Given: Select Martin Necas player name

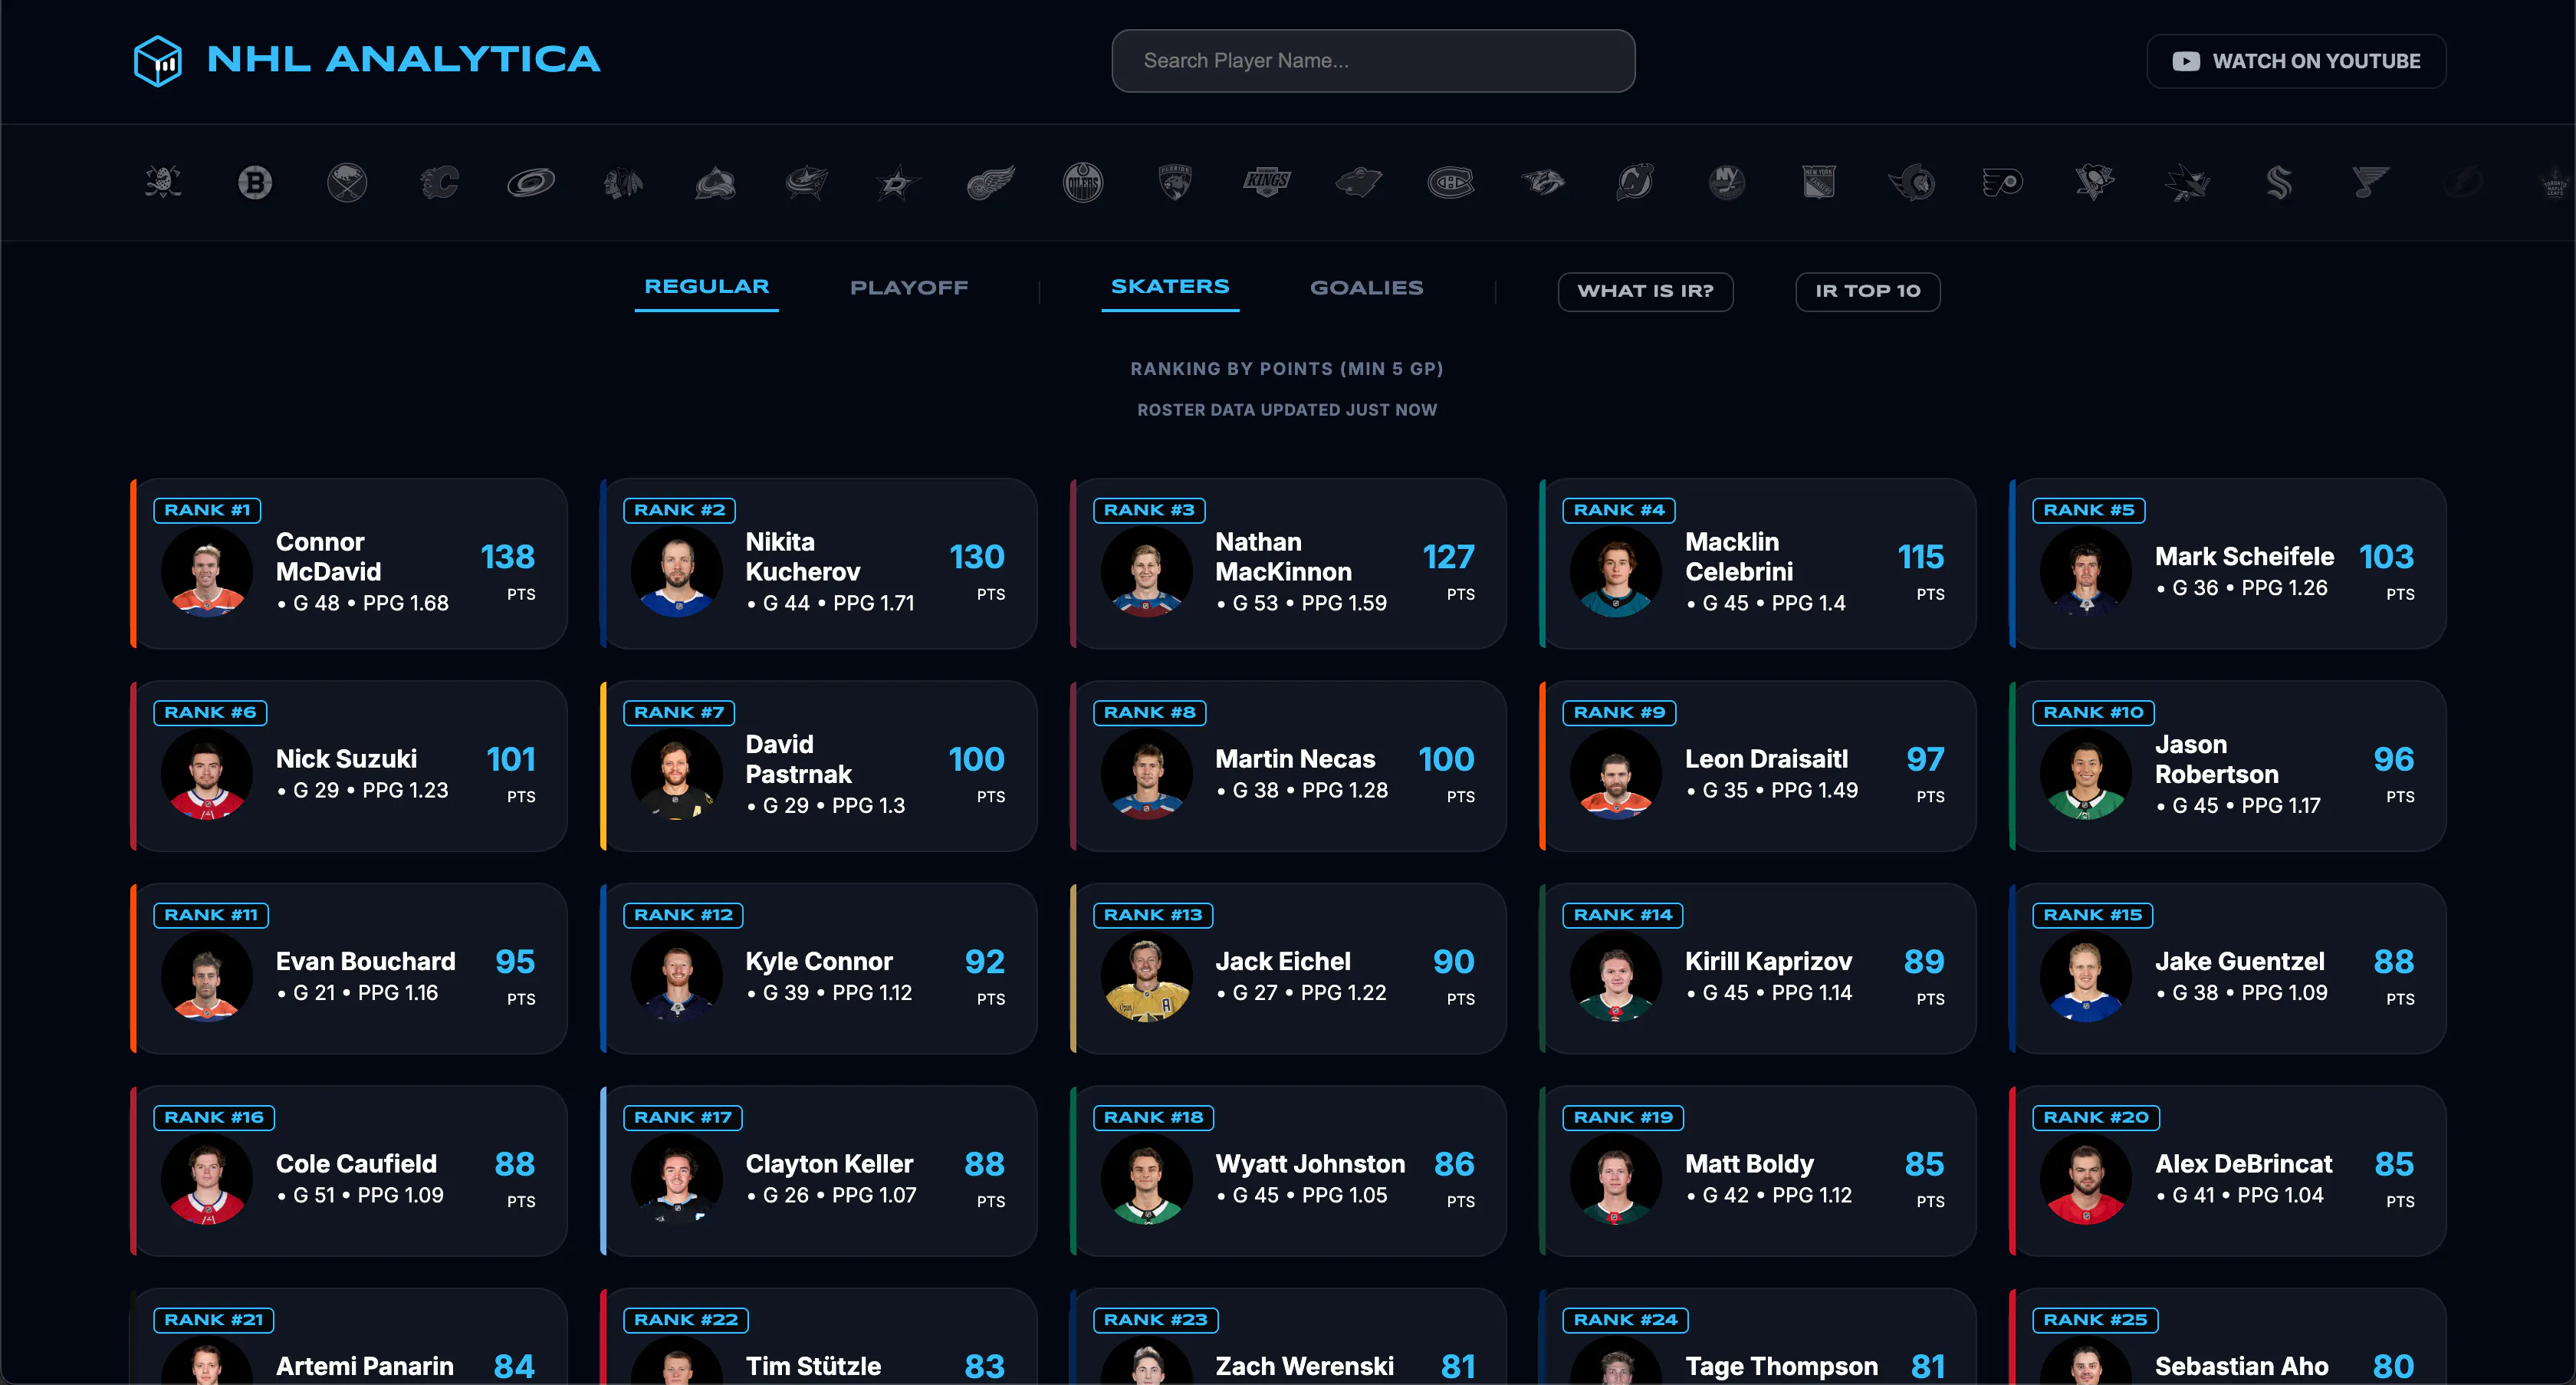Looking at the screenshot, I should tap(1295, 759).
